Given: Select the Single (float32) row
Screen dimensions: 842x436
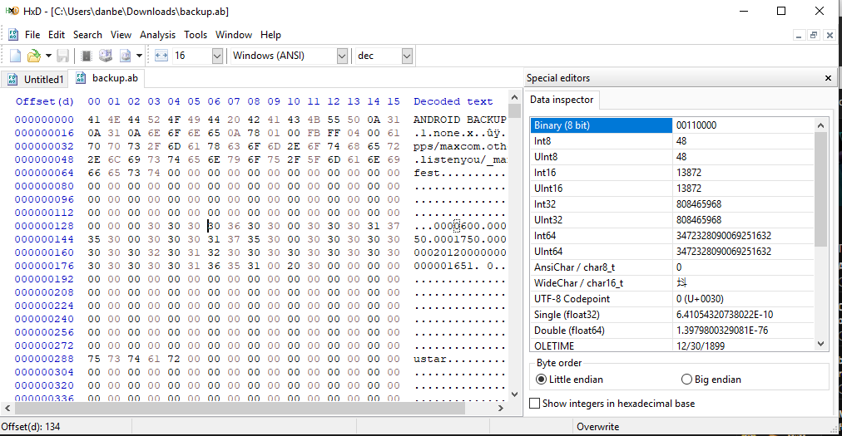Looking at the screenshot, I should tap(671, 315).
